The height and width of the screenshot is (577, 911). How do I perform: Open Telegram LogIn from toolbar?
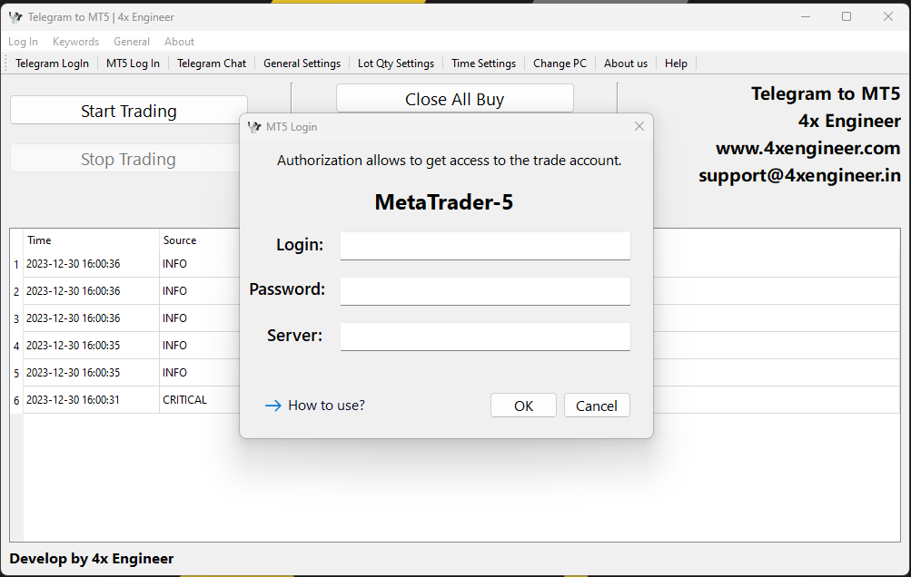(53, 64)
